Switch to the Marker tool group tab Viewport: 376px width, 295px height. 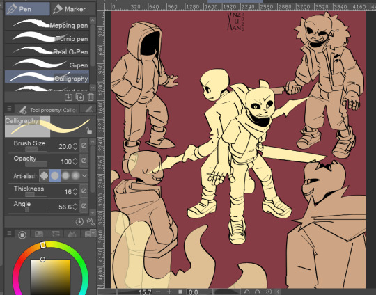tap(73, 9)
